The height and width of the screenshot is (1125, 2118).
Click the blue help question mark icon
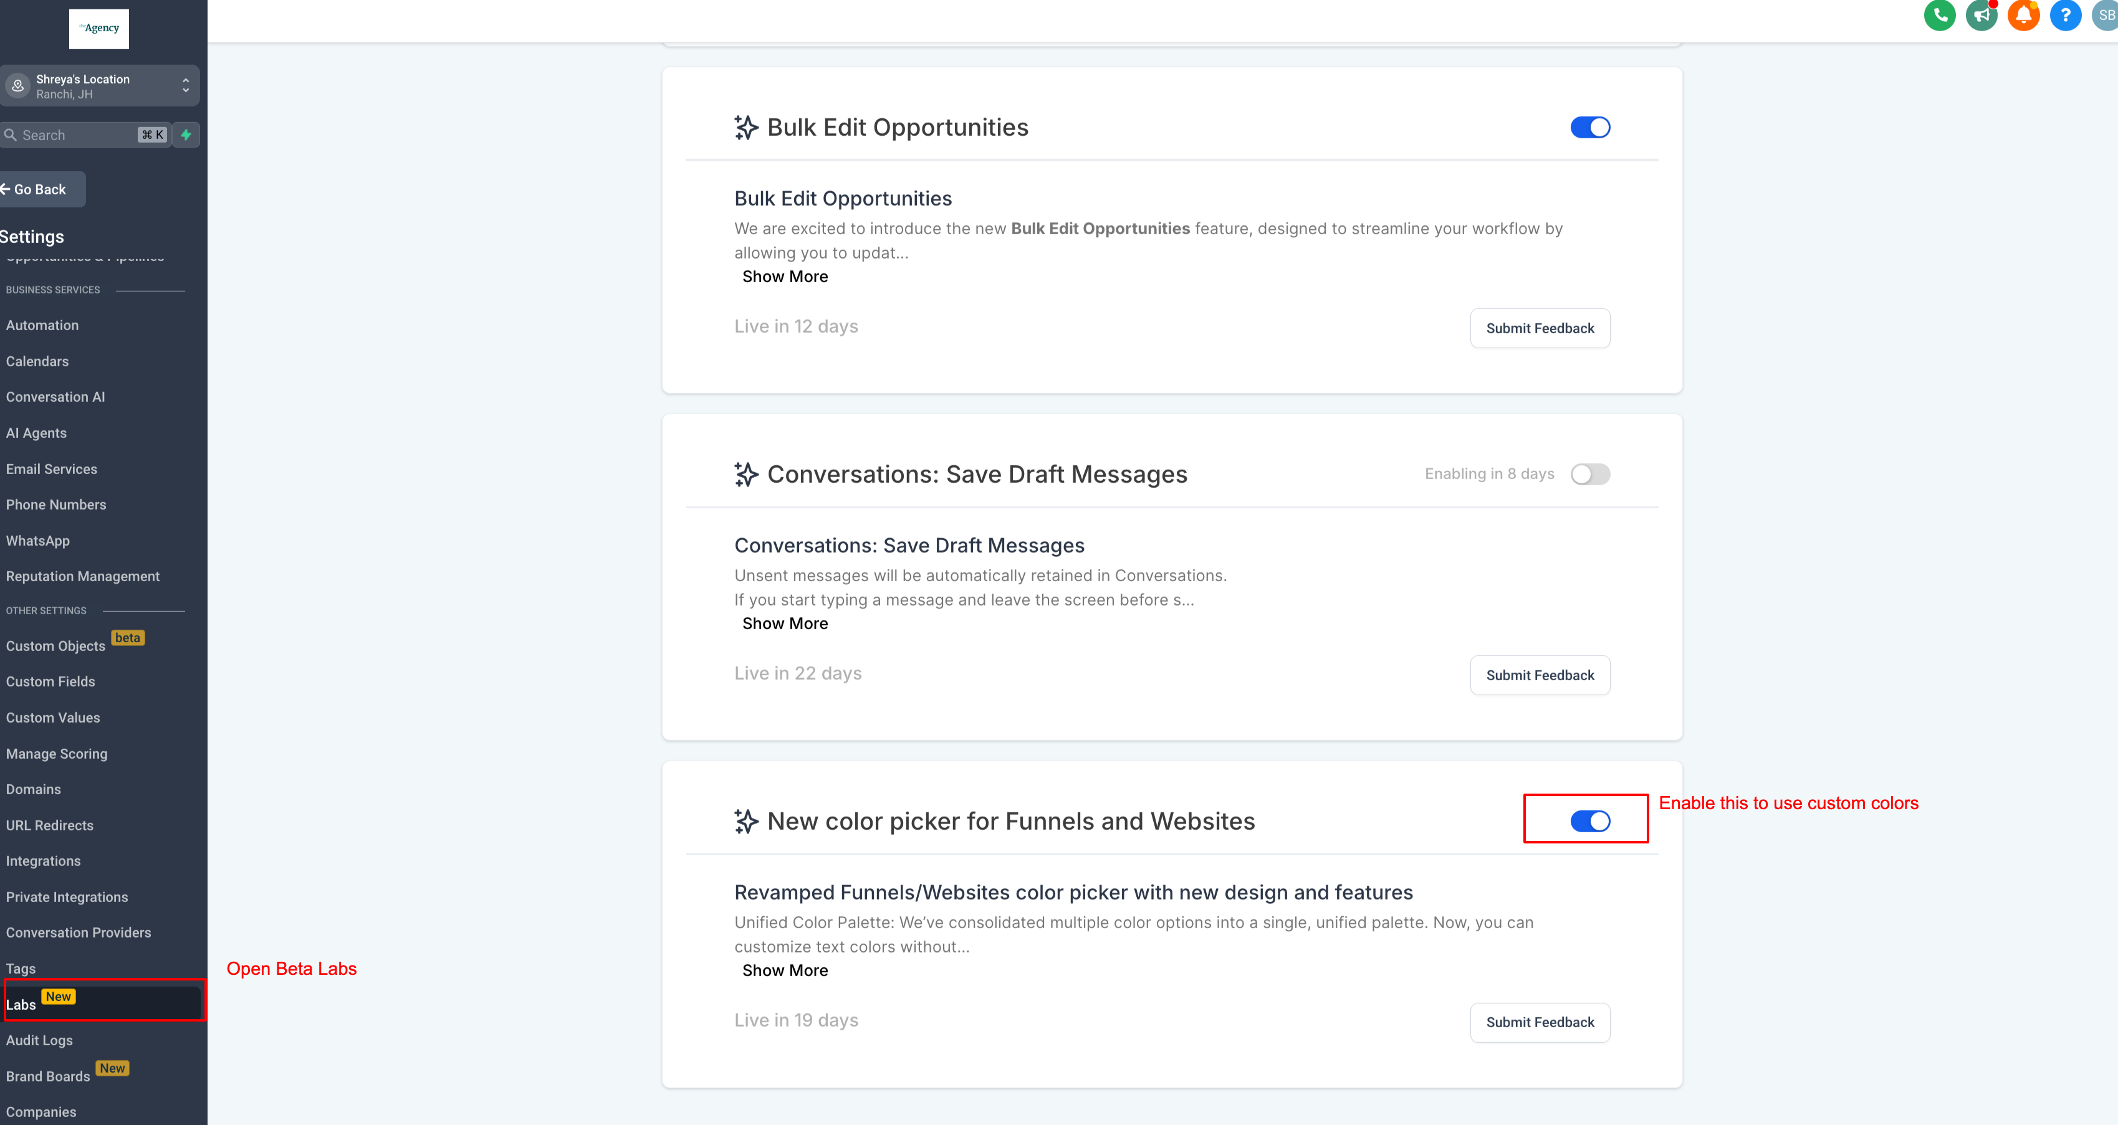tap(2066, 16)
